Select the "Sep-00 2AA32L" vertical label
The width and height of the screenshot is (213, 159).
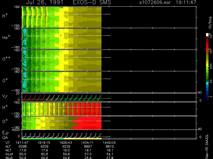click(x=207, y=147)
